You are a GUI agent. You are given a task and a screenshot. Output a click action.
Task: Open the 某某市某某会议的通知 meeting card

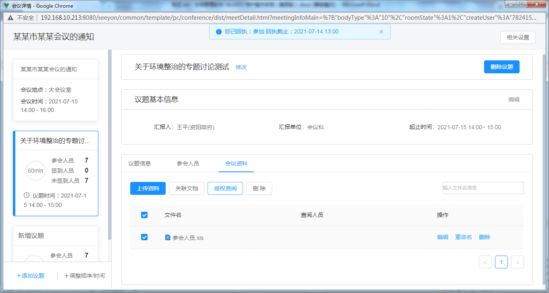point(56,90)
